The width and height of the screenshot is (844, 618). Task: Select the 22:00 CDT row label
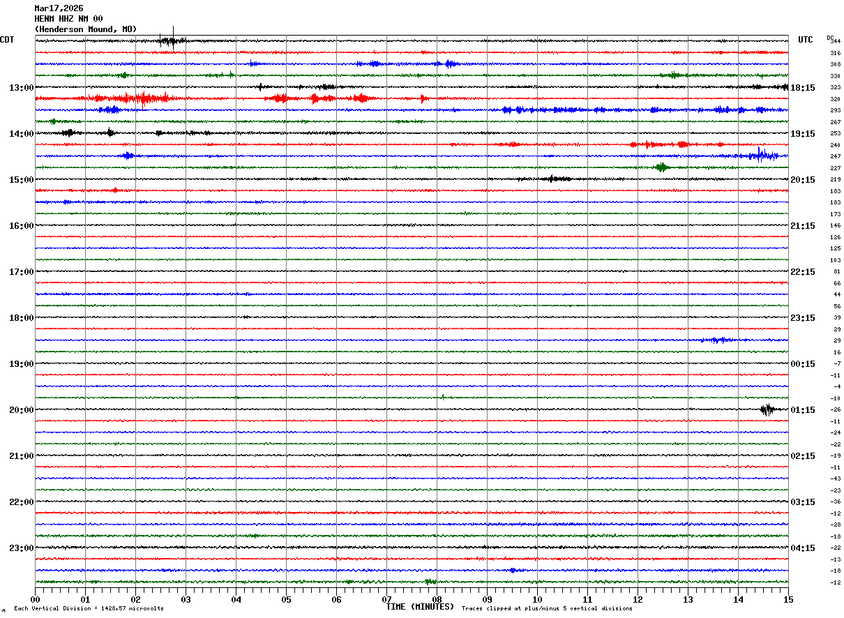pyautogui.click(x=21, y=502)
